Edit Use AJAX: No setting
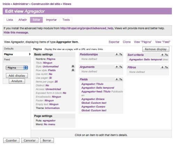This screenshot has height=145, width=174. click(50, 74)
